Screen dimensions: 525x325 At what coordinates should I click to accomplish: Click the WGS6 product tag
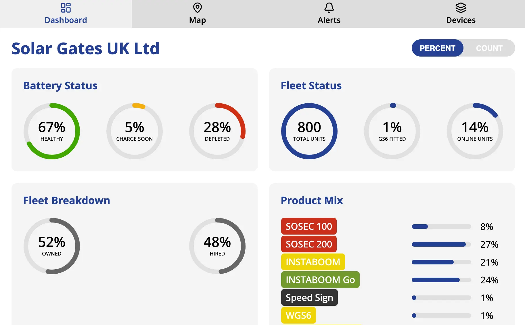pyautogui.click(x=298, y=315)
